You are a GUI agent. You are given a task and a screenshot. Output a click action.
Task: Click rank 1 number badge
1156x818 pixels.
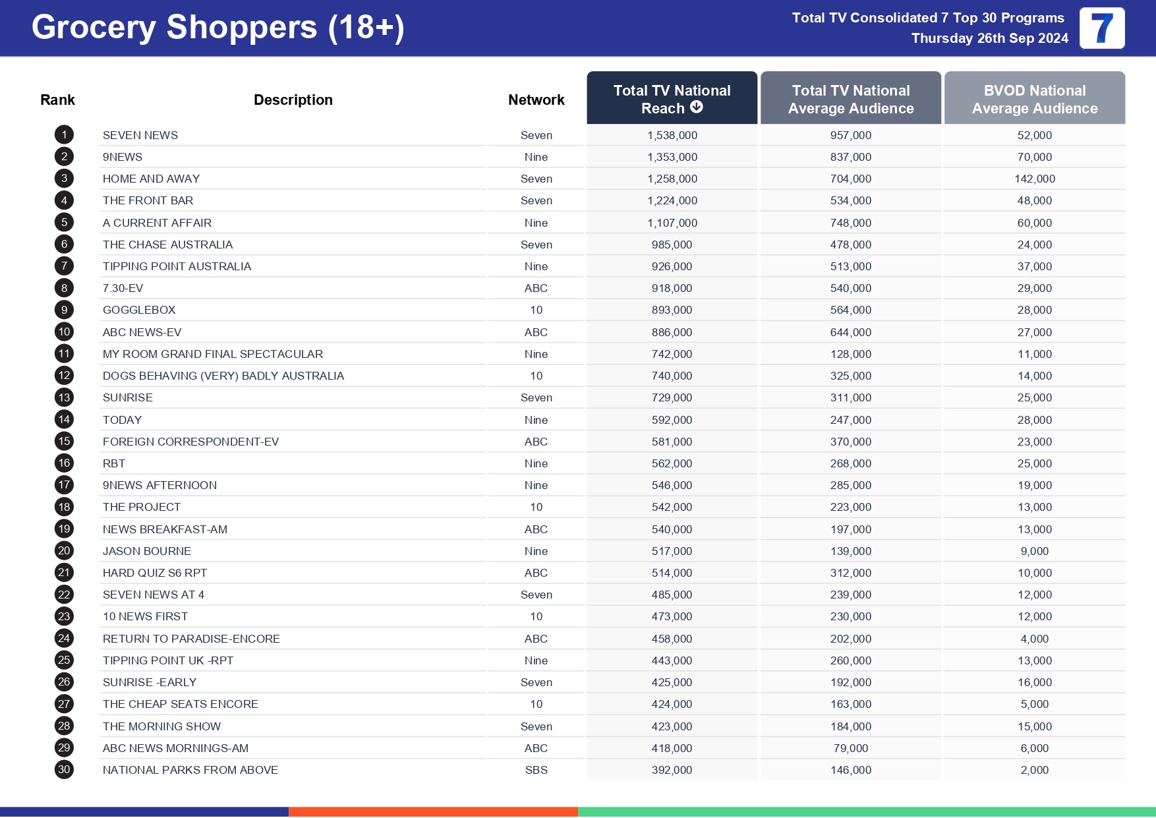click(x=64, y=135)
